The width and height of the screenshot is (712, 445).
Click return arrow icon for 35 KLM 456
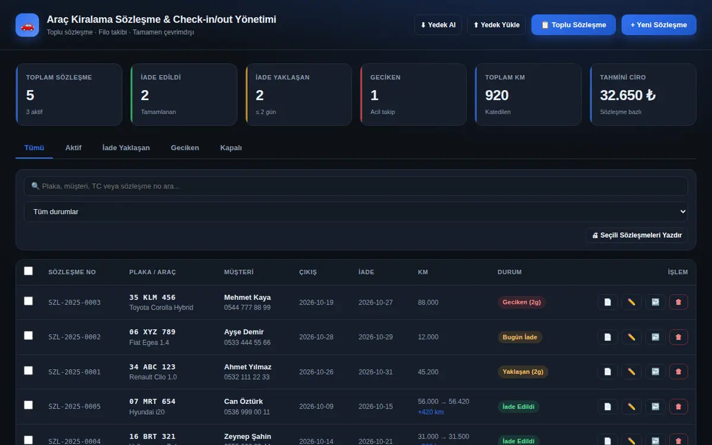(655, 302)
